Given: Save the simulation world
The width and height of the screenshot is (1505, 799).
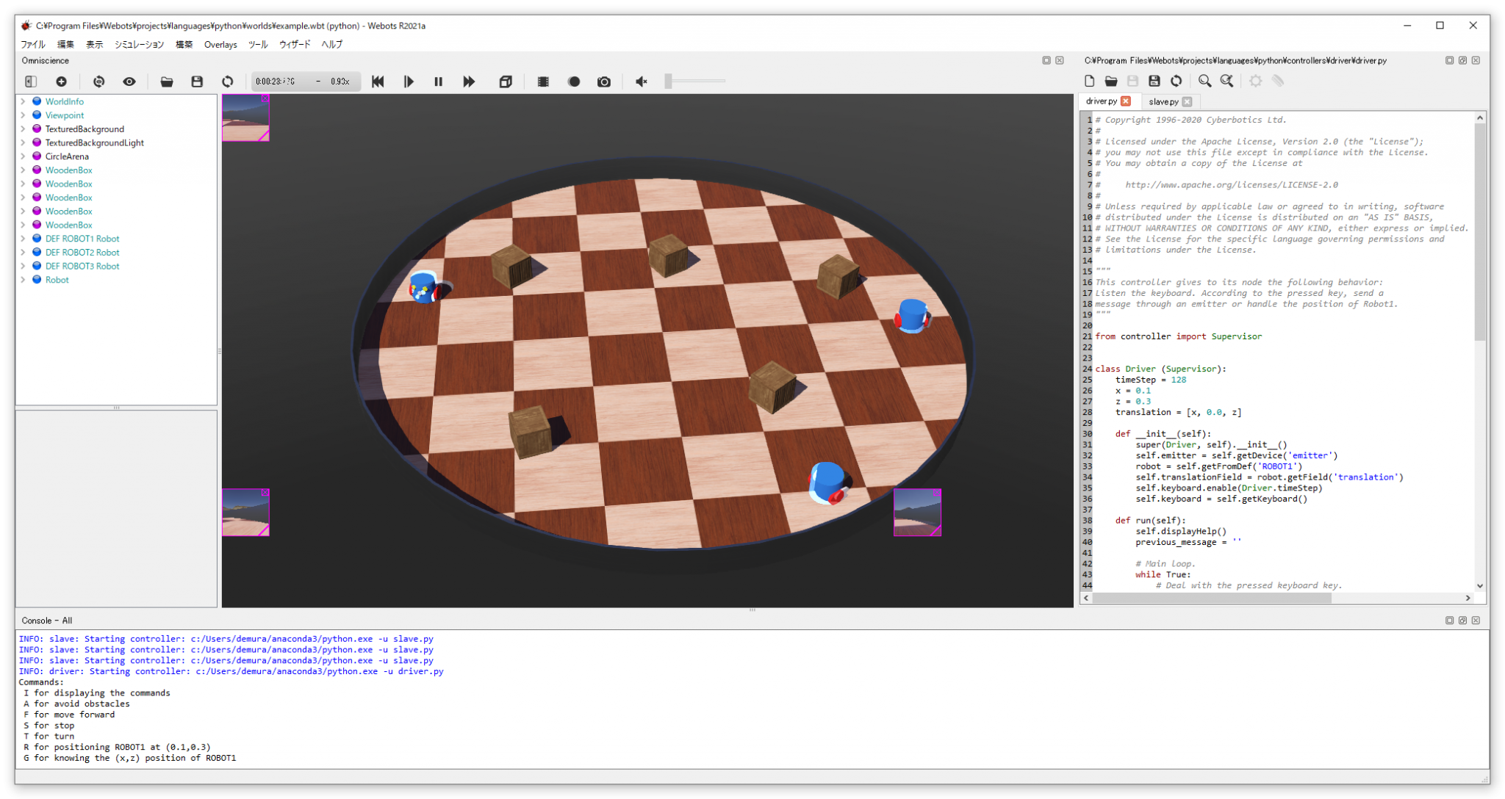Looking at the screenshot, I should coord(197,82).
